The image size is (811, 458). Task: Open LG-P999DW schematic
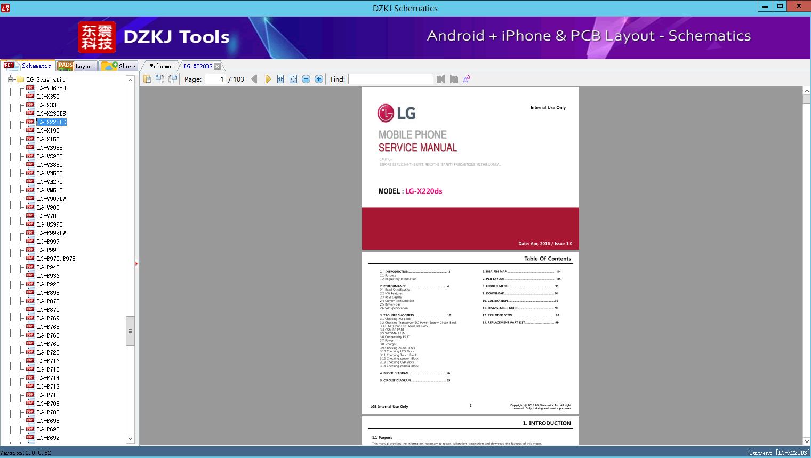click(x=51, y=233)
